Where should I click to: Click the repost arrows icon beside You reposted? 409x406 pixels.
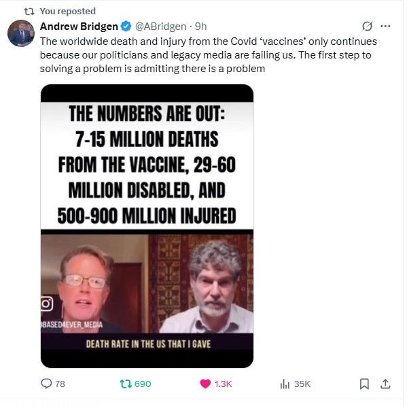(29, 12)
